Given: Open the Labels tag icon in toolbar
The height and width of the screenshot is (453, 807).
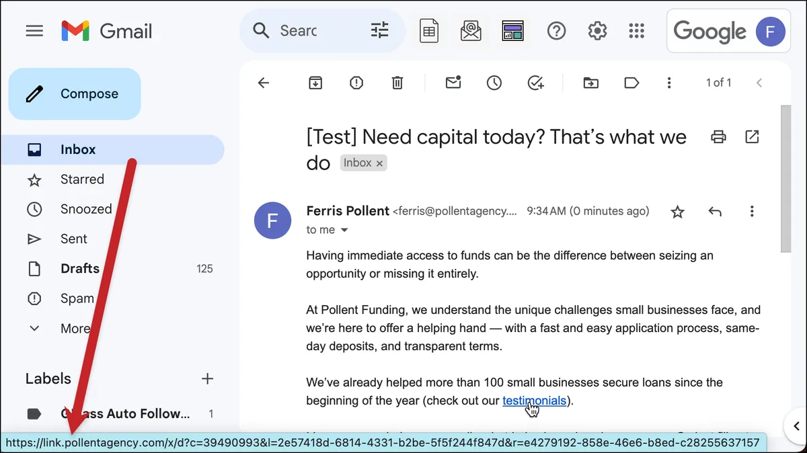Looking at the screenshot, I should tap(631, 83).
